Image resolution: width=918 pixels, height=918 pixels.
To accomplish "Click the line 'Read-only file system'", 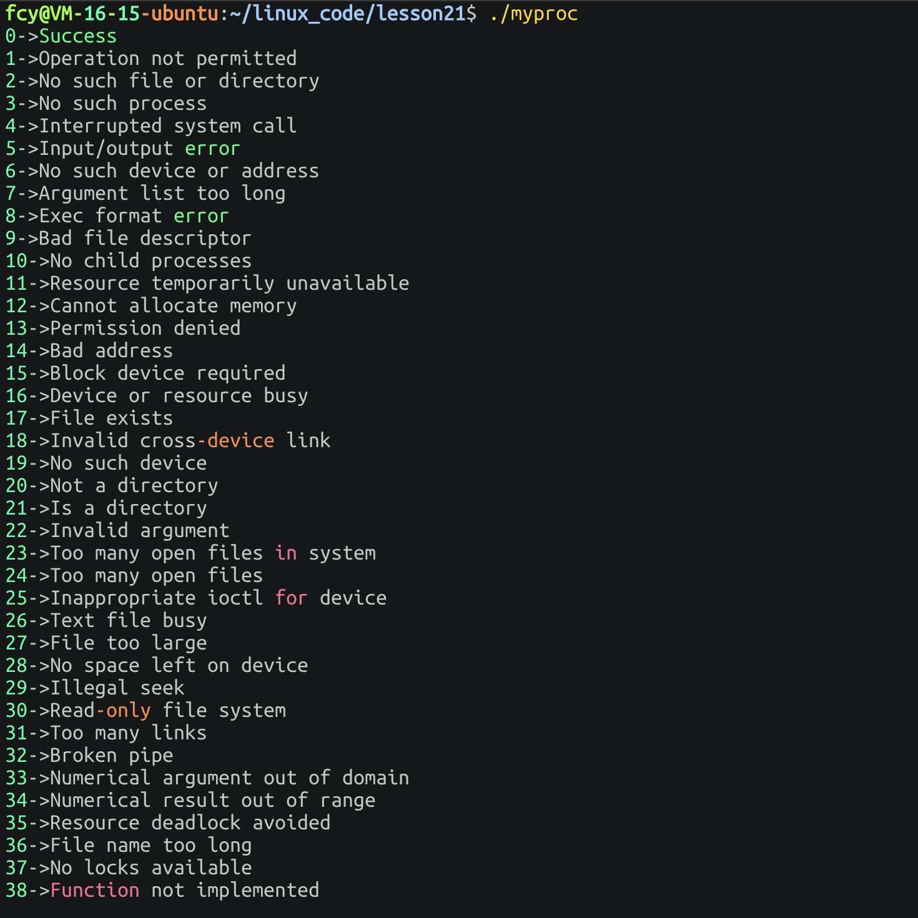I will pyautogui.click(x=168, y=711).
